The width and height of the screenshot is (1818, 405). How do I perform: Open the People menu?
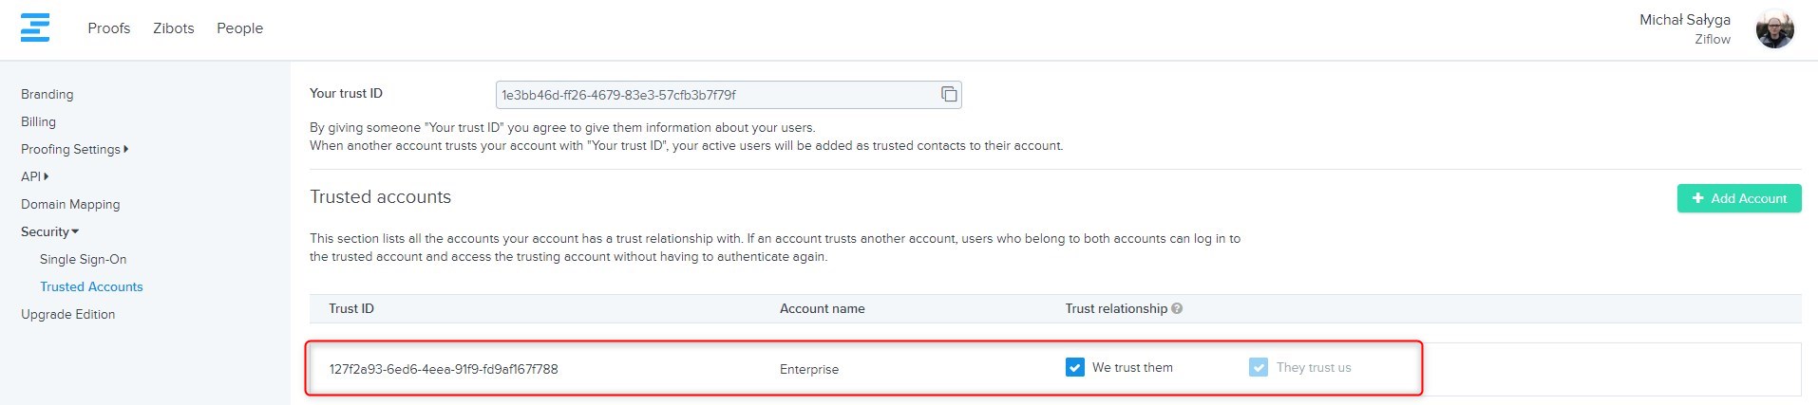[239, 28]
